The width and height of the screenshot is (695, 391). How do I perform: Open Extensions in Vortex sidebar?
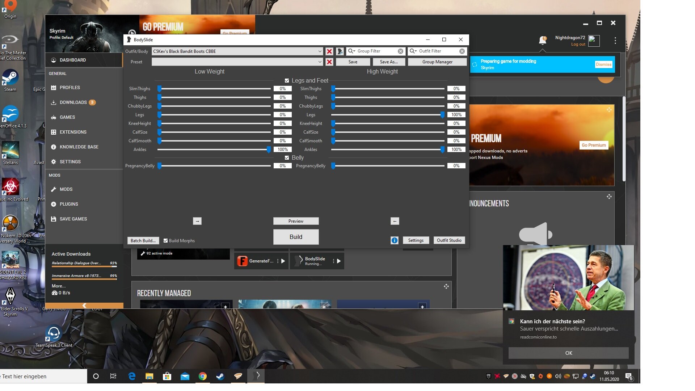click(x=84, y=132)
